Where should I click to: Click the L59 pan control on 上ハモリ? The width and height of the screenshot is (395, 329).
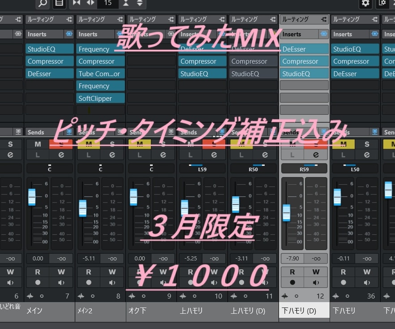pyautogui.click(x=202, y=168)
